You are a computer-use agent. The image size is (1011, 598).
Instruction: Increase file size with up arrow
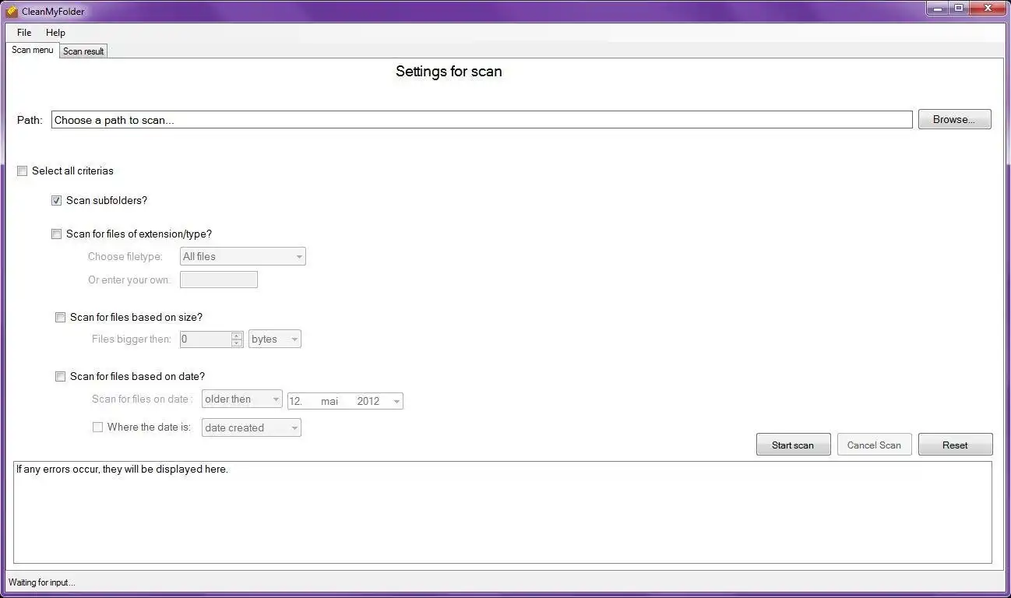click(x=237, y=336)
